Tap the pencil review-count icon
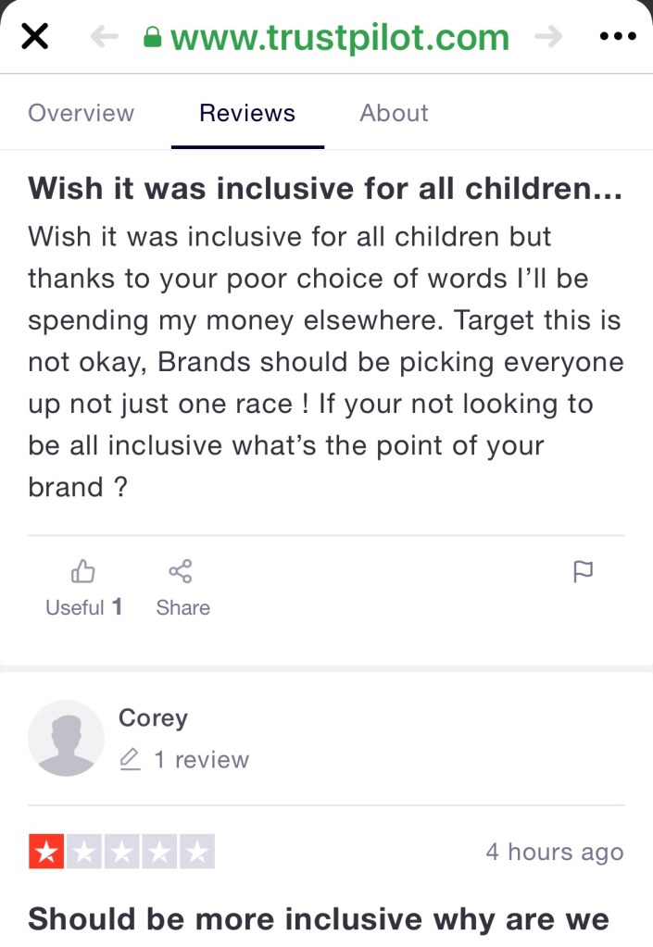 pos(131,760)
